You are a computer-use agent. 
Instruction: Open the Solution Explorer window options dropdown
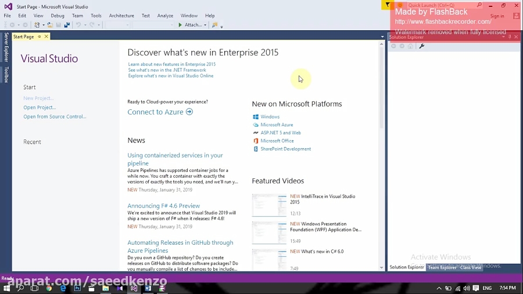point(503,37)
